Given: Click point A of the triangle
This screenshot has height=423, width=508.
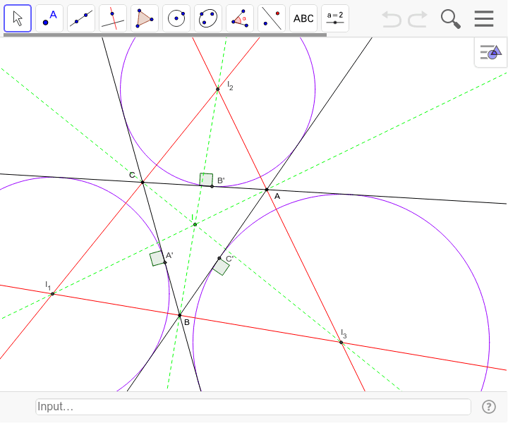Looking at the screenshot, I should click(x=267, y=190).
